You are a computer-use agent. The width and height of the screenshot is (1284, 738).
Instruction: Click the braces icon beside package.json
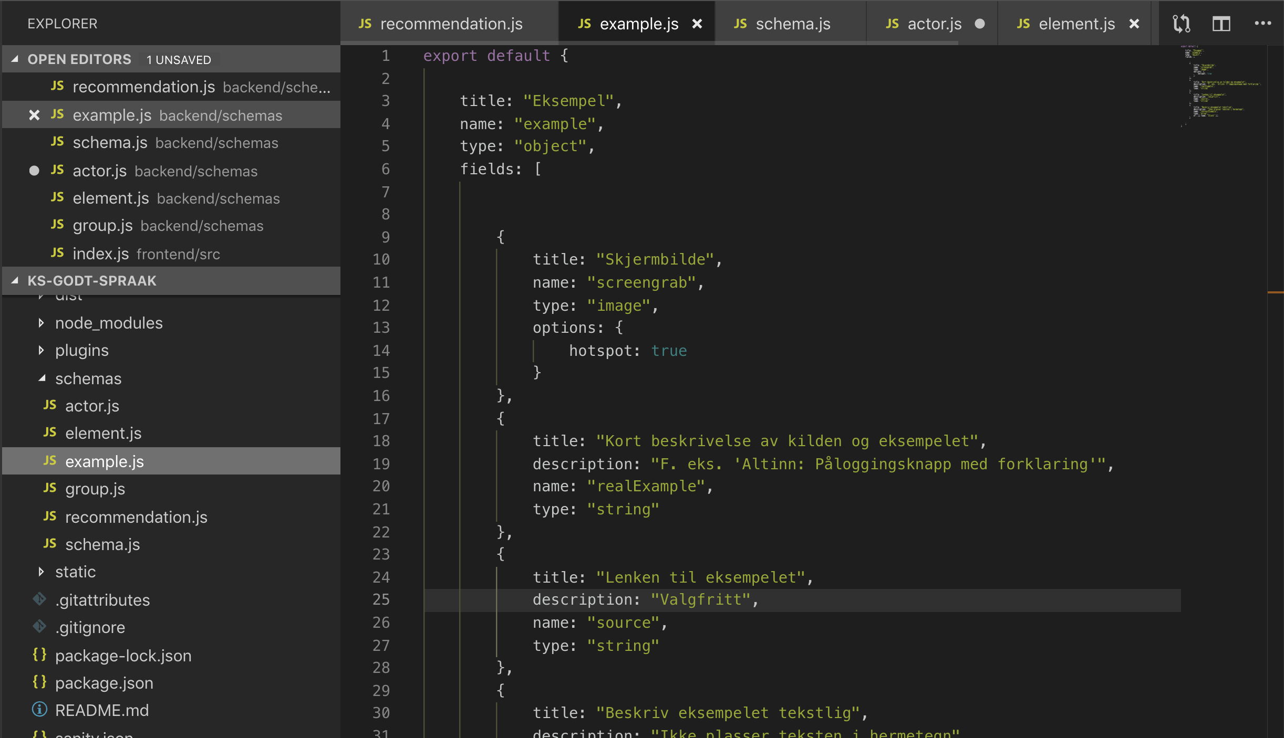point(39,682)
